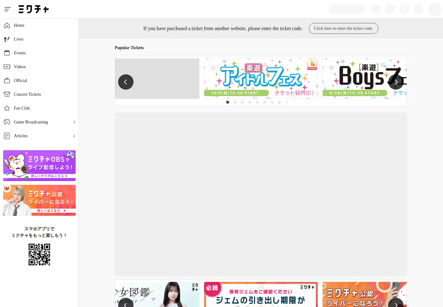Select the third carousel pagination dot
This screenshot has height=307, width=443.
[242, 102]
